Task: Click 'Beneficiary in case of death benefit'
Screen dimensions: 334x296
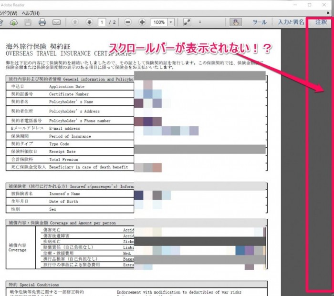Action: click(88, 167)
